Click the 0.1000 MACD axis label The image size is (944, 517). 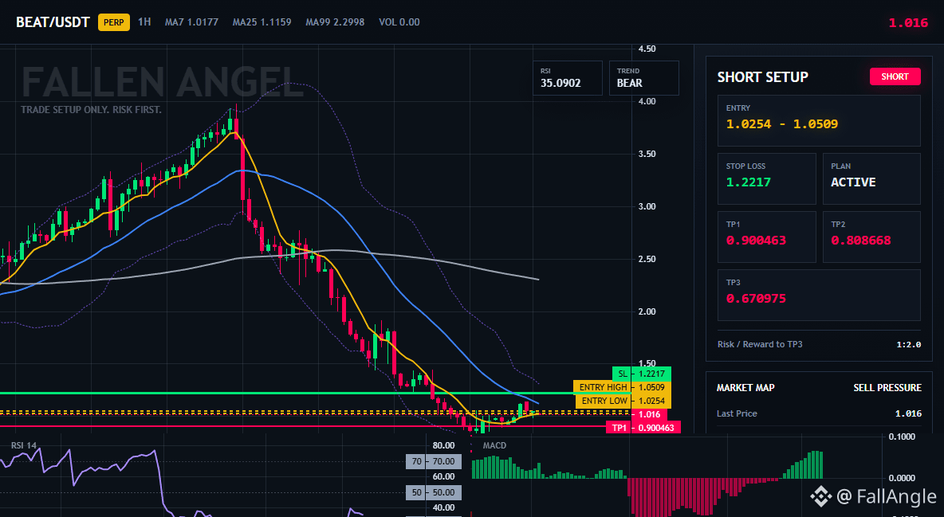[x=902, y=437]
